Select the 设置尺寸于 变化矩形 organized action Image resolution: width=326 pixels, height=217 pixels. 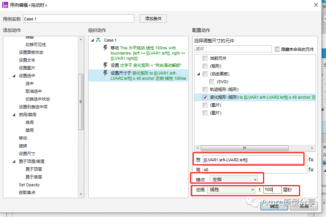pyautogui.click(x=148, y=76)
